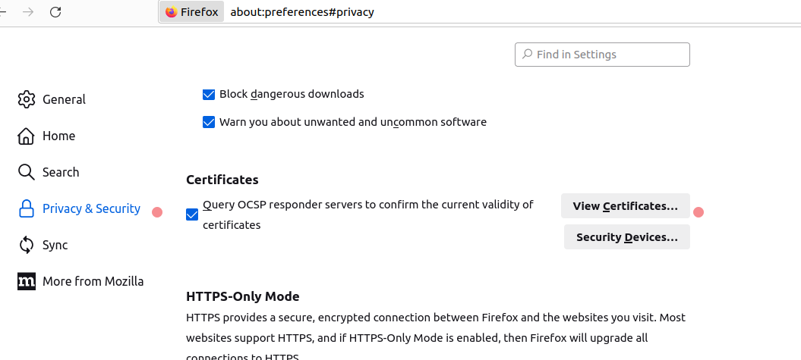Click the Search magnifier icon in sidebar
The width and height of the screenshot is (801, 360).
[27, 172]
